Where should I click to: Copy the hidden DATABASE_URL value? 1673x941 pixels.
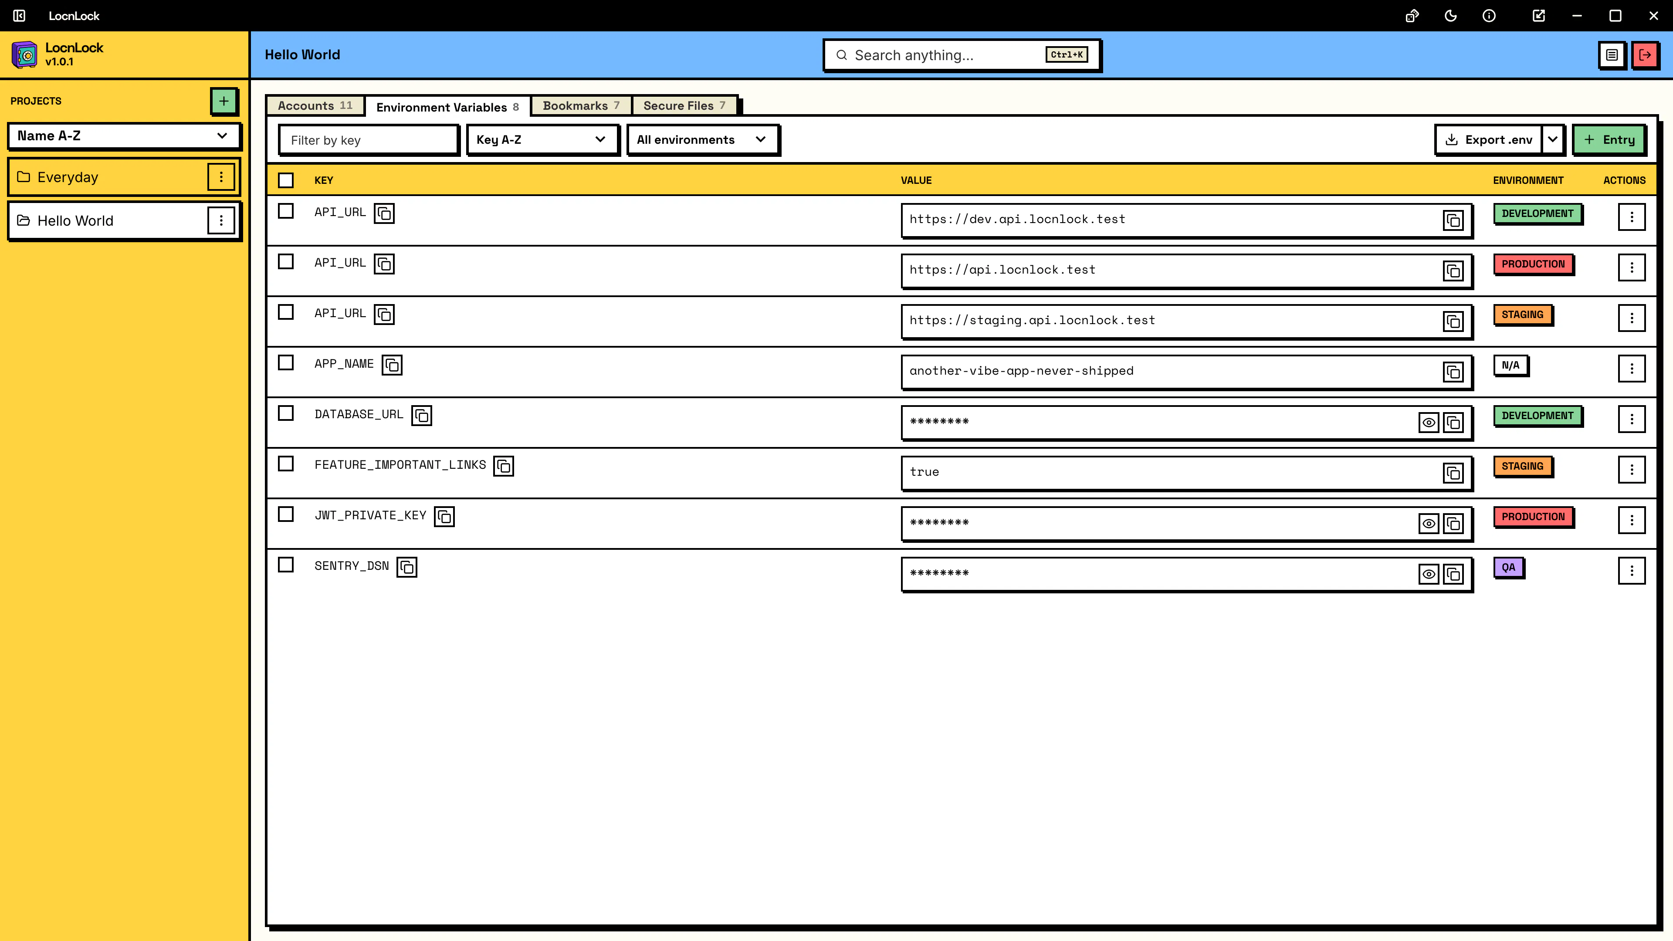coord(1453,423)
